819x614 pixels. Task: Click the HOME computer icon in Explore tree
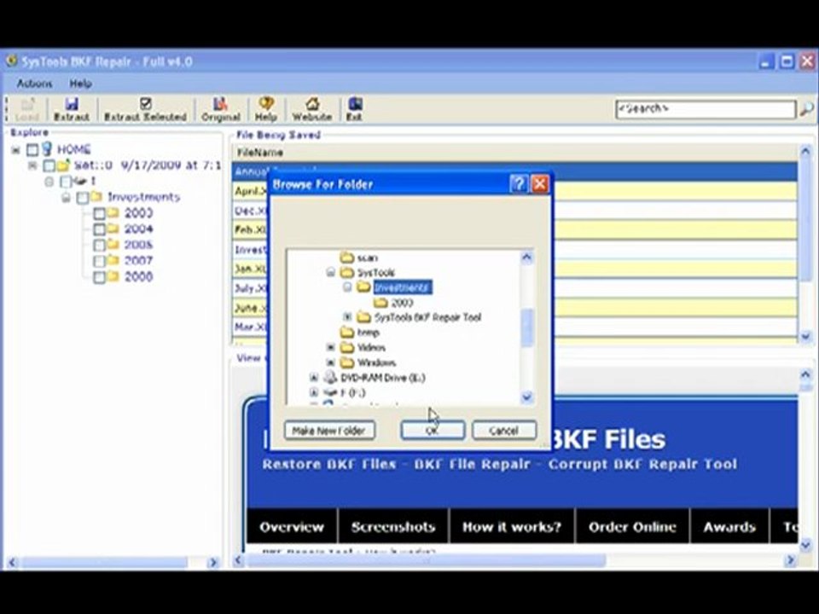(48, 149)
